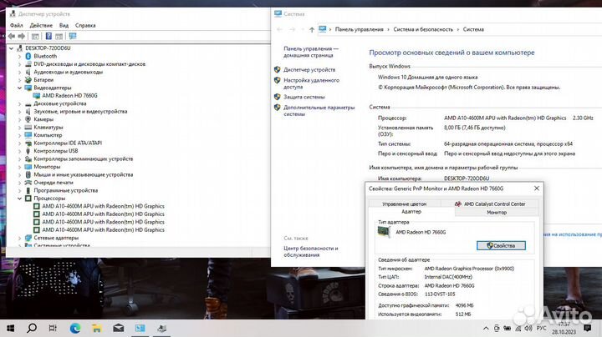This screenshot has height=337, width=602.
Task: Expand the Программные устройства node
Action: 19,190
